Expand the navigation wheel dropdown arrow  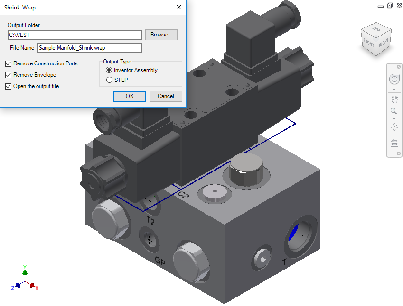click(x=394, y=90)
